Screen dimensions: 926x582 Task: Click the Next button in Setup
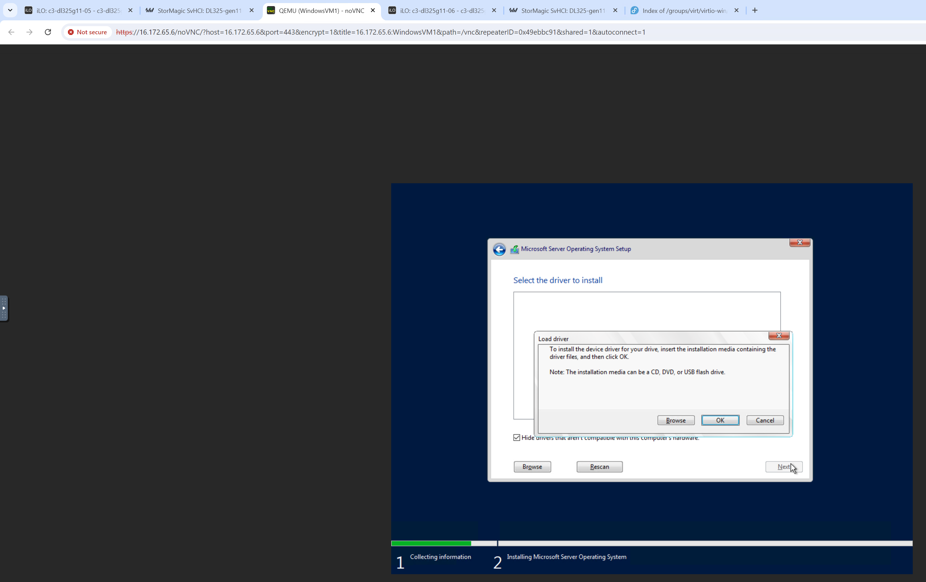click(784, 467)
